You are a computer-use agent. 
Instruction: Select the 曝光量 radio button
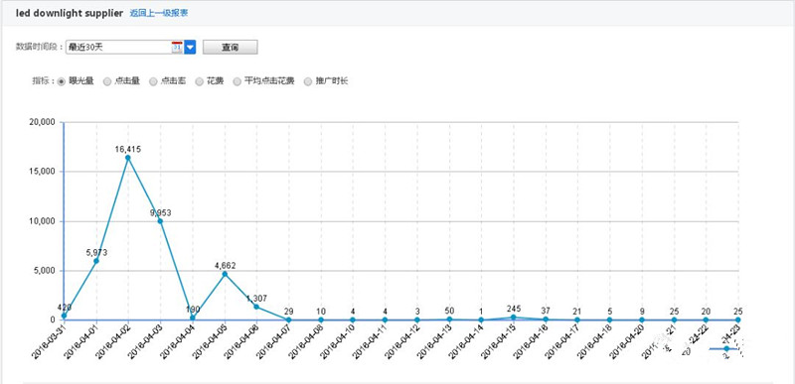point(62,81)
